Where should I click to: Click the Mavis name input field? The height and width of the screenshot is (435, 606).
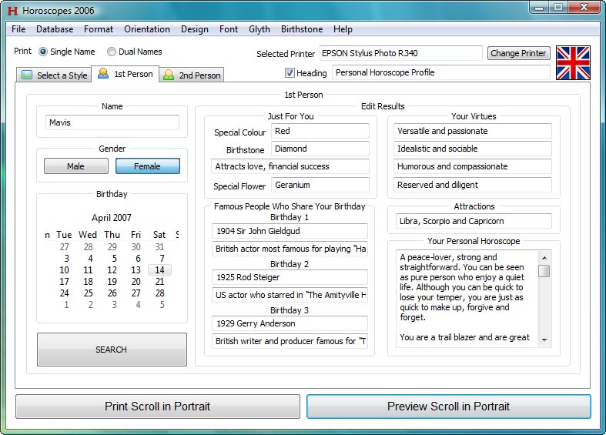(112, 122)
